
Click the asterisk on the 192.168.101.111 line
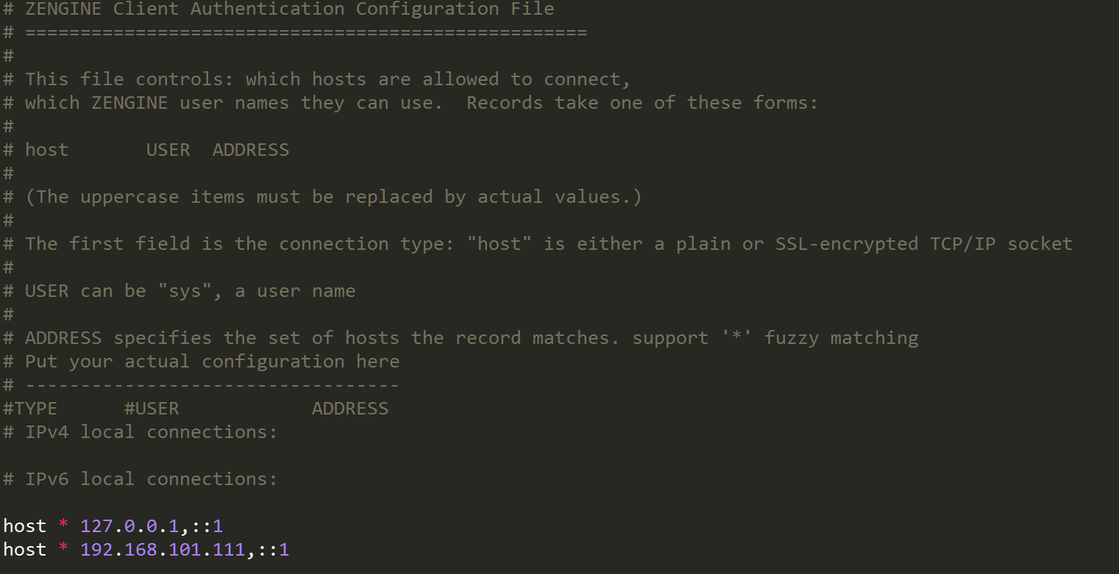coord(63,550)
